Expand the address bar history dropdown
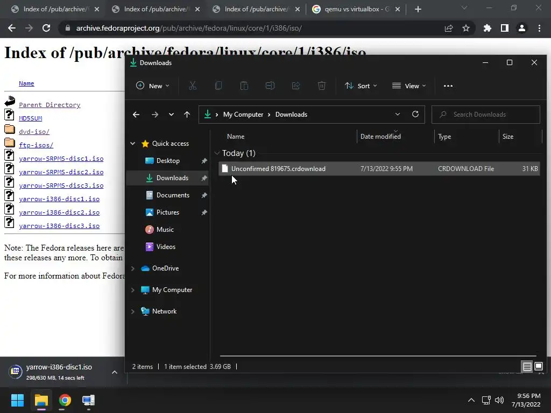This screenshot has width=551, height=413. 398,114
